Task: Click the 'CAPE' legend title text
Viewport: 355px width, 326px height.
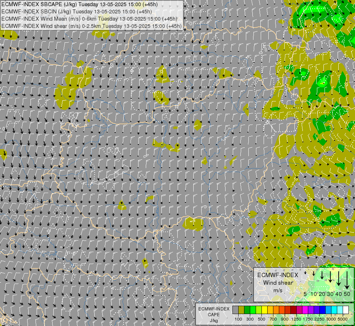Action: point(214,315)
